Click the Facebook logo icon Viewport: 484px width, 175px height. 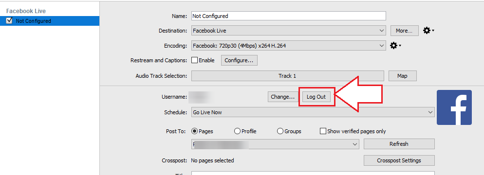454,107
